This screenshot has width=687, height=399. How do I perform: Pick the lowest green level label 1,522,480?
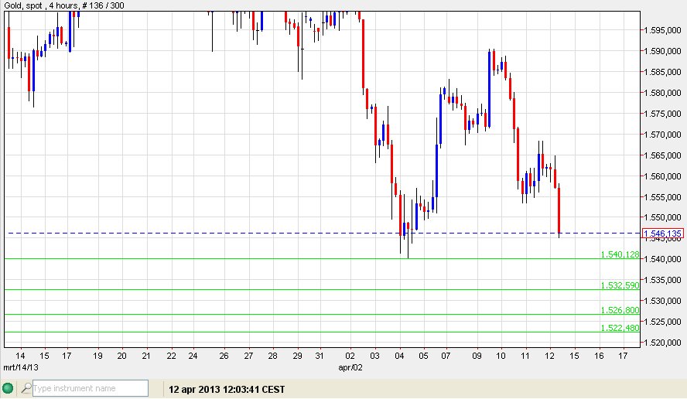pos(620,328)
